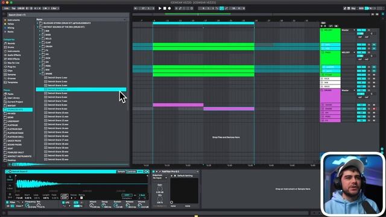Open the SAUCE PACKS place
This screenshot has width=386, height=217.
point(14,140)
